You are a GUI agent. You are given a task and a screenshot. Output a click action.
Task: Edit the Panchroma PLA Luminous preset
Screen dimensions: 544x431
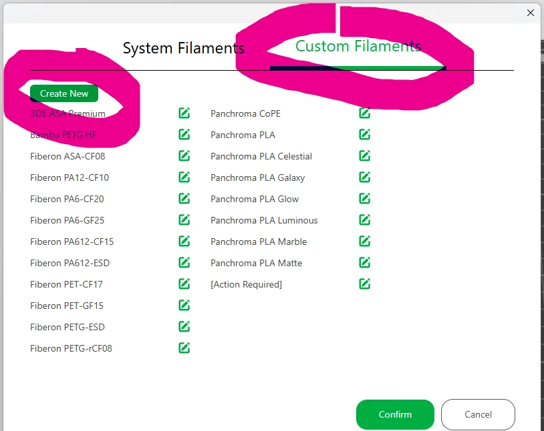365,220
